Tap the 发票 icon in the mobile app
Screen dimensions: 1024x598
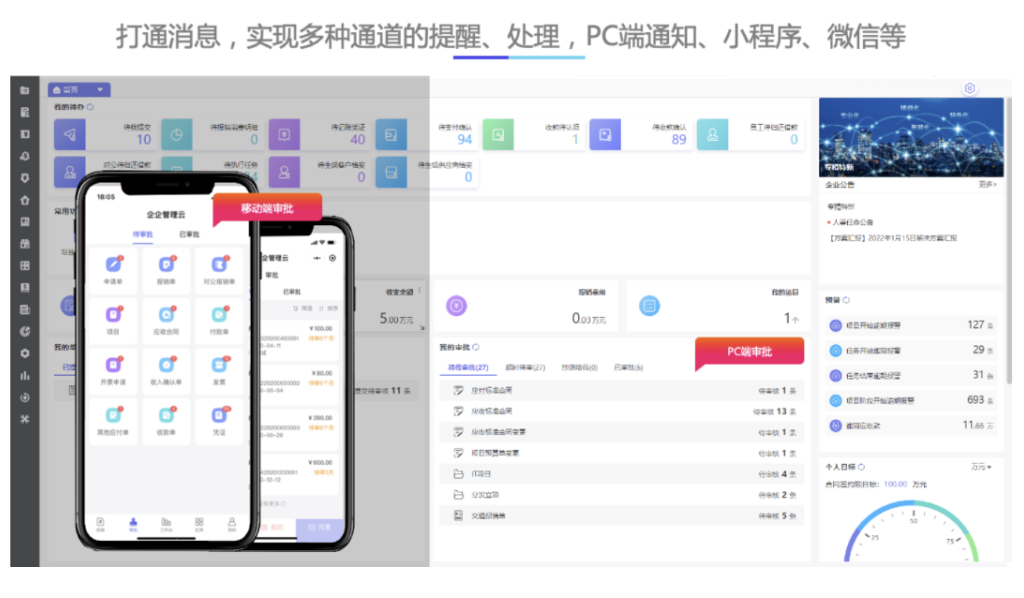click(219, 366)
